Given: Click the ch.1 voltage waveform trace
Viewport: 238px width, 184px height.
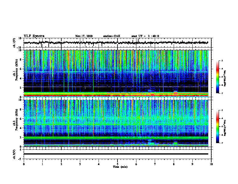Looking at the screenshot, I should point(116,43).
